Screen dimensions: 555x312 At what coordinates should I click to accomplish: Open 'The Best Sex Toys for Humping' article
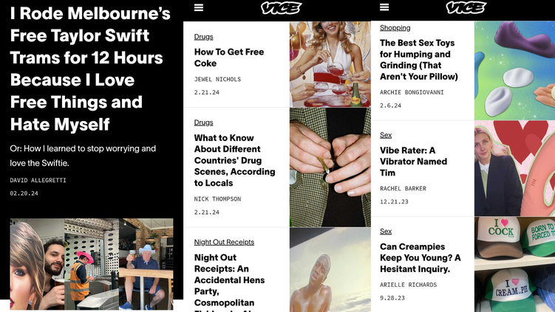click(419, 60)
